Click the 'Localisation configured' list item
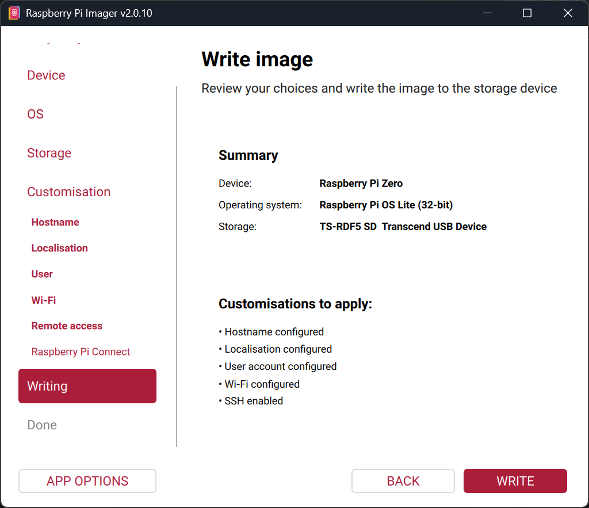The height and width of the screenshot is (508, 589). 276,349
